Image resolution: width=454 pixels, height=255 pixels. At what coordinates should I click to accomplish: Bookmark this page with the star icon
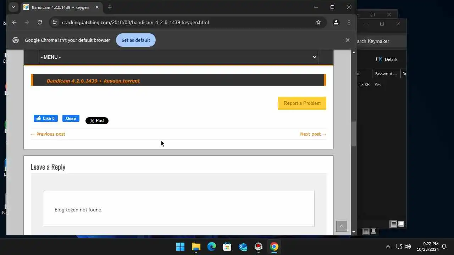pyautogui.click(x=319, y=22)
